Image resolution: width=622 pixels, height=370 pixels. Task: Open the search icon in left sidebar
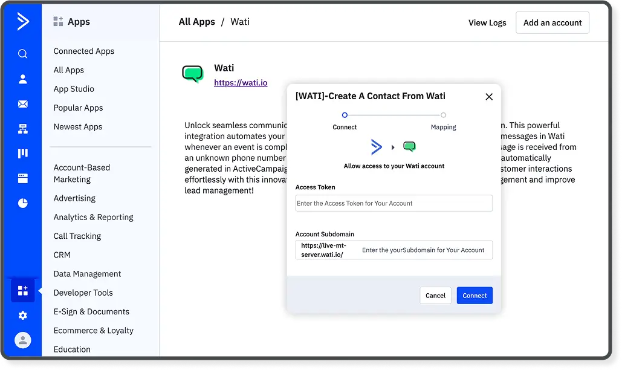coord(22,54)
